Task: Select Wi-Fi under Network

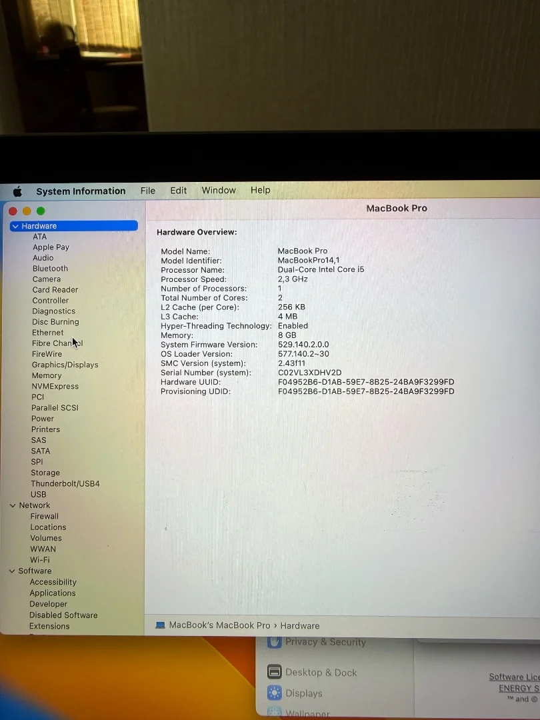Action: pos(40,560)
